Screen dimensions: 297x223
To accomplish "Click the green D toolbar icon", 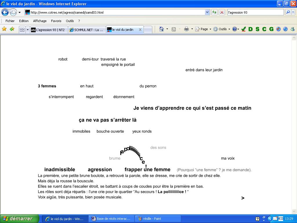I will pyautogui.click(x=250, y=29).
